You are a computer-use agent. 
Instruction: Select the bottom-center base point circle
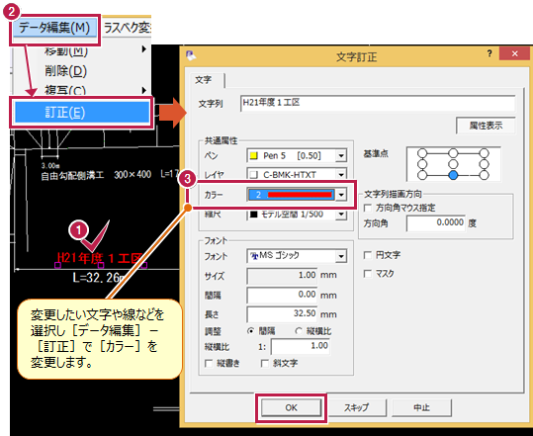(453, 175)
